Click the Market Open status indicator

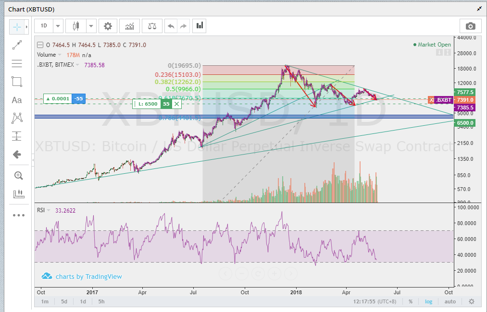point(432,45)
